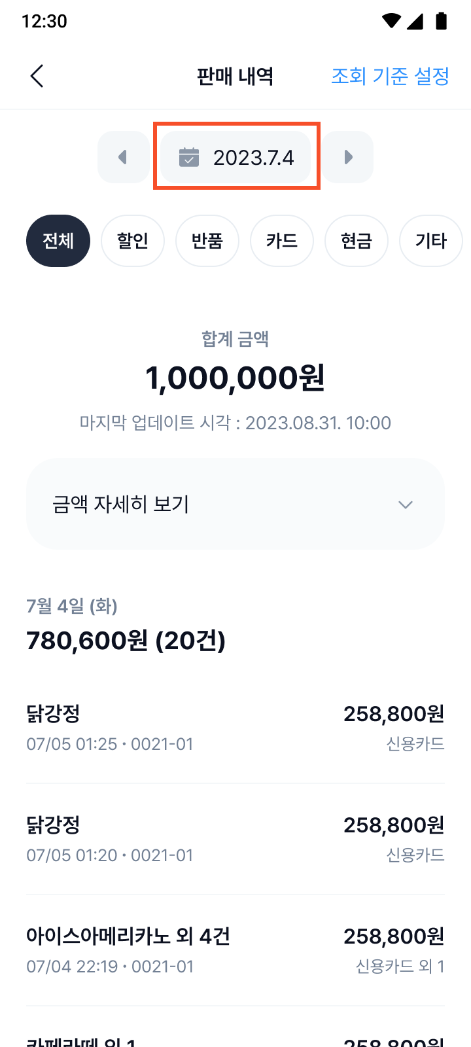Select the 할인 filter chip
Image resolution: width=471 pixels, height=1047 pixels.
pyautogui.click(x=133, y=241)
